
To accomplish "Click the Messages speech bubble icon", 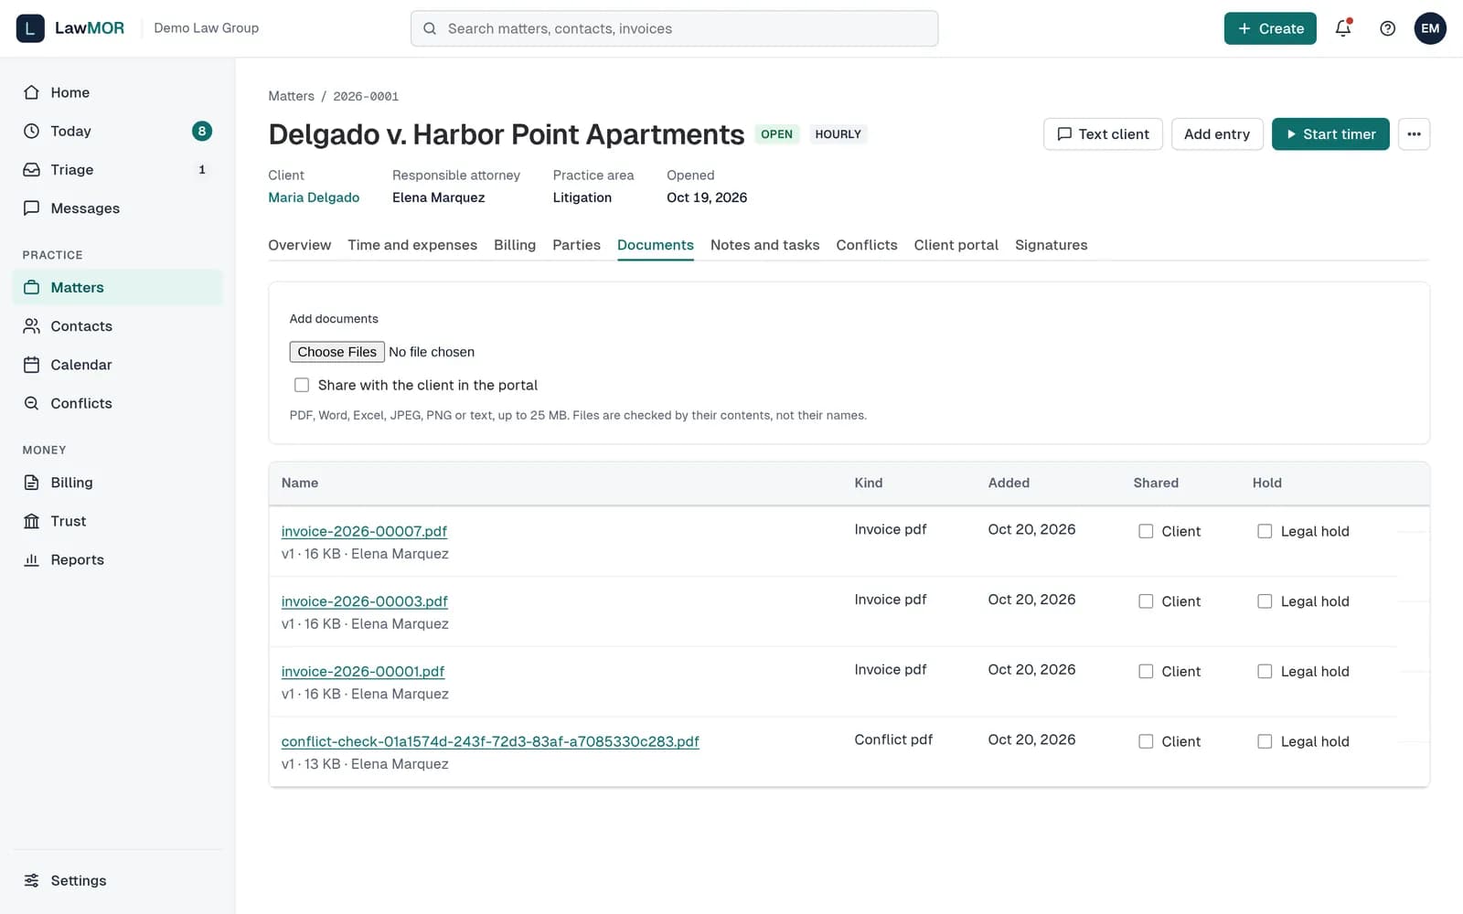I will (x=32, y=208).
